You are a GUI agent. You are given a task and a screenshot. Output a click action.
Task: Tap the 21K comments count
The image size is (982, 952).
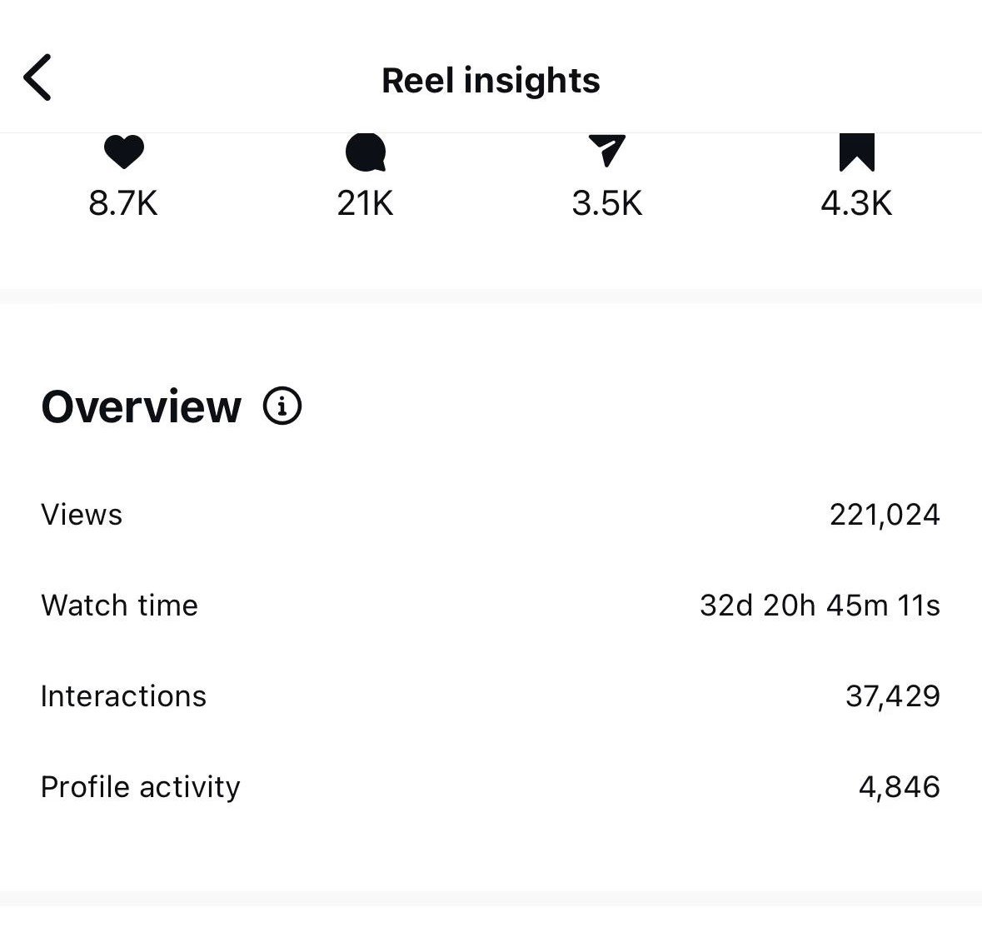(x=365, y=203)
